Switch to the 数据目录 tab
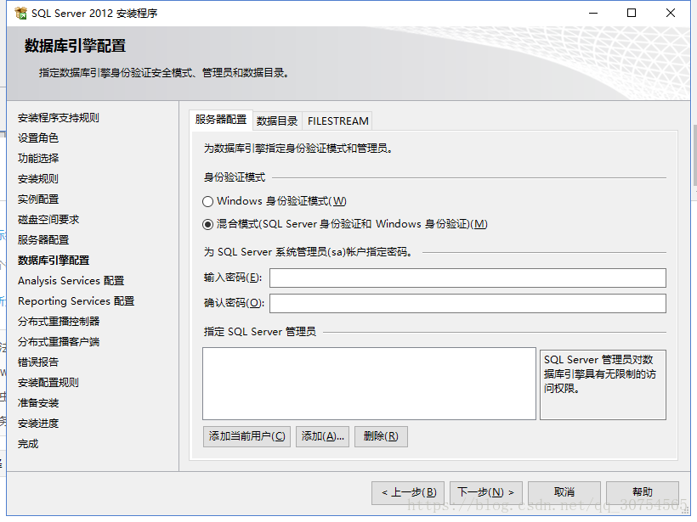Viewport: 697px width, 522px height. tap(277, 121)
